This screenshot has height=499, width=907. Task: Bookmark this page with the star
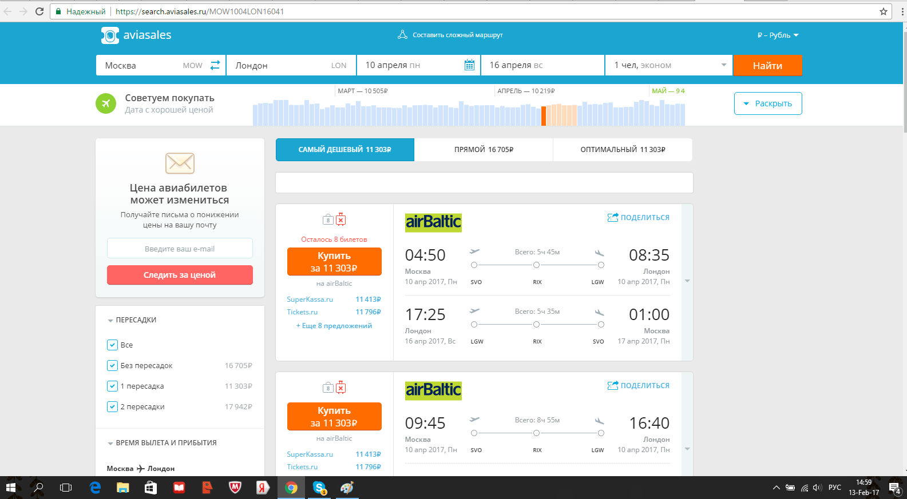[884, 11]
